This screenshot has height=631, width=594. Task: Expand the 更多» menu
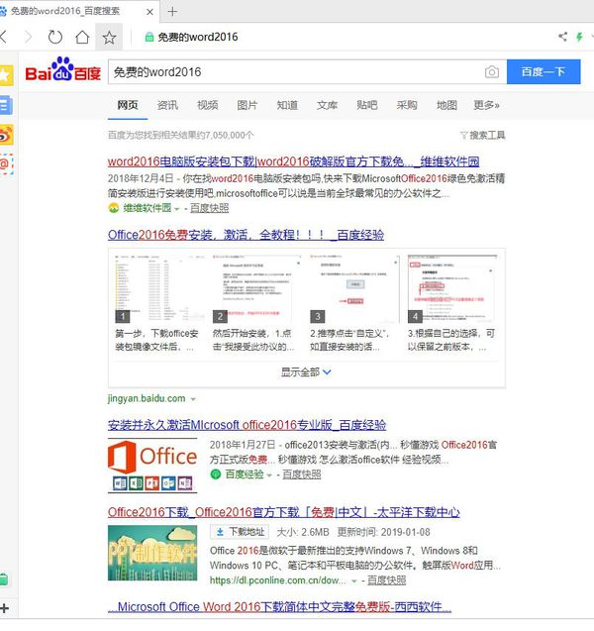486,105
